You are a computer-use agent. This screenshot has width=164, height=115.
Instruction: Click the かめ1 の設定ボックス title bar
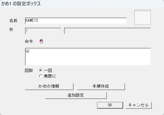(x=82, y=4)
